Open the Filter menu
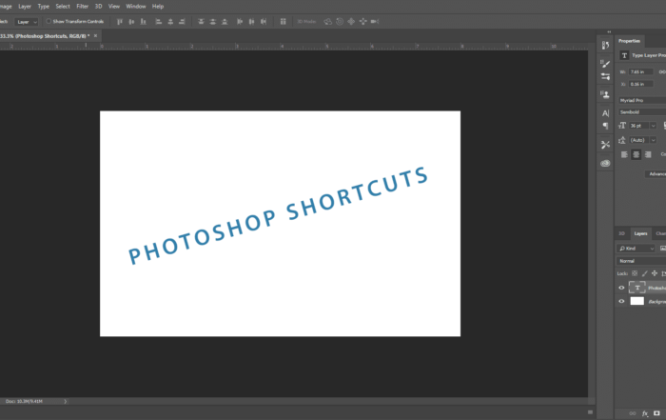 83,6
